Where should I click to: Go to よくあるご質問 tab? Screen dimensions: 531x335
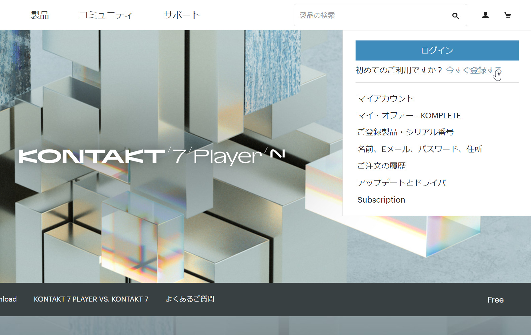pyautogui.click(x=190, y=299)
